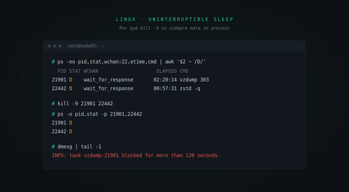This screenshot has height=192, width=349.
Task: Click the red INFO blocked task message
Action: pyautogui.click(x=136, y=155)
